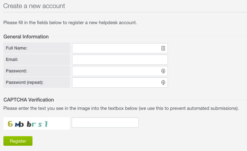Click the olive-colored 6 in the CAPTCHA image
247x151 pixels.
tap(10, 124)
